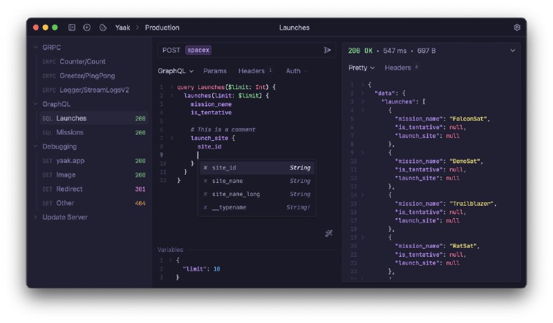Switch to the response Headers tab
The image size is (553, 323).
pos(398,68)
